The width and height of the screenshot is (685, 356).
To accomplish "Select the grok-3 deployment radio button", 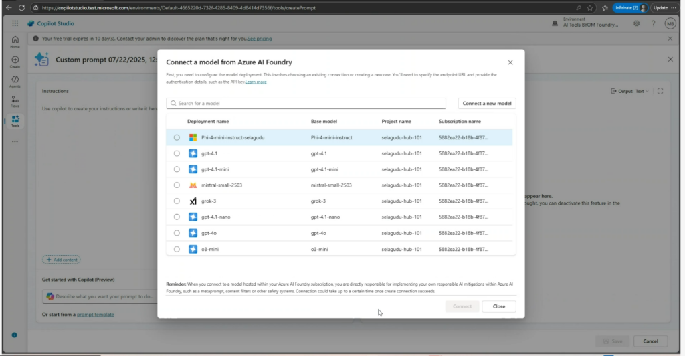I will [x=177, y=201].
